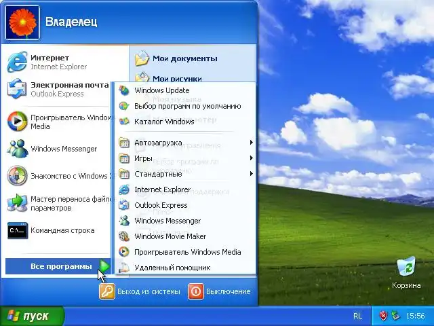This screenshot has width=434, height=326.
Task: Click the Стандартные folder icon
Action: click(x=124, y=174)
